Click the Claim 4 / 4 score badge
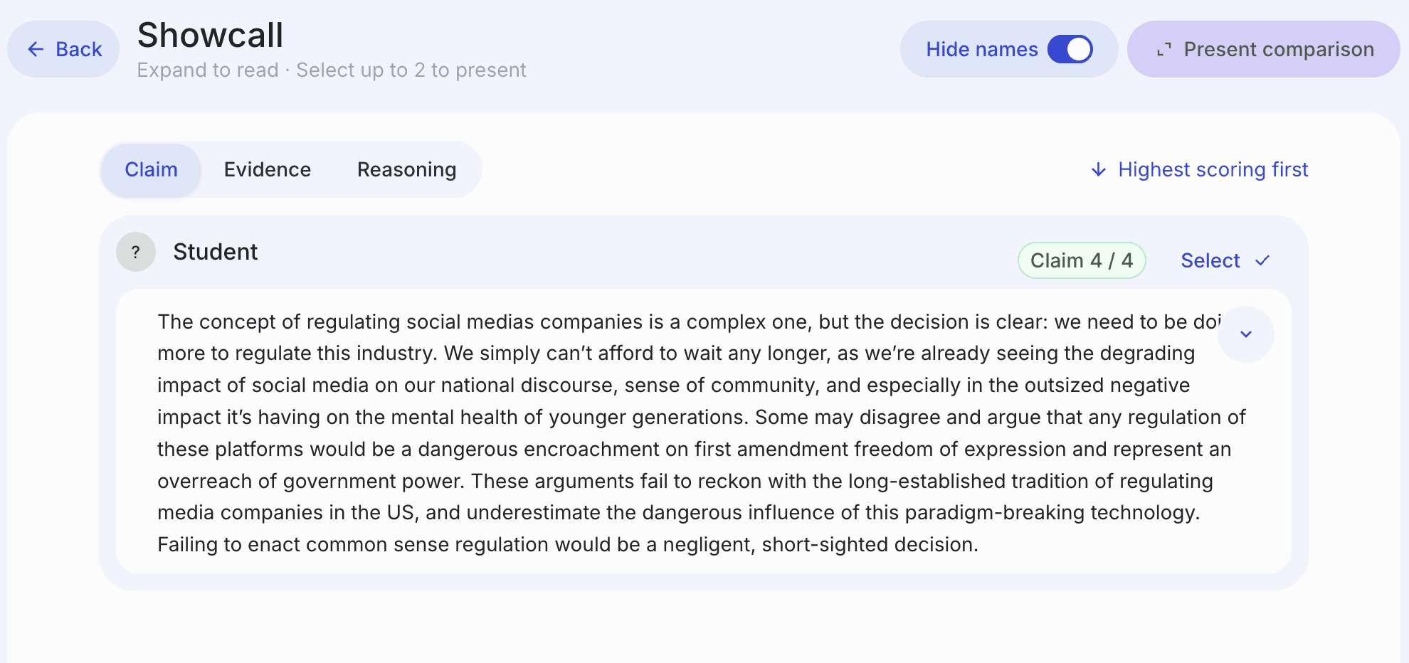This screenshot has width=1409, height=663. click(1081, 260)
